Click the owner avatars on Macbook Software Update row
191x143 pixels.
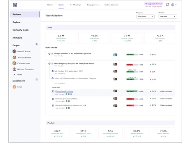[x=115, y=106]
